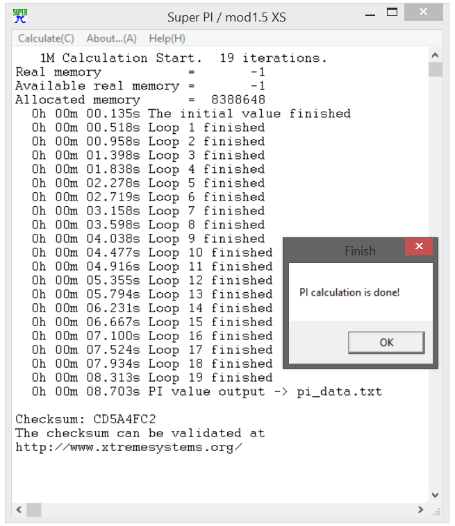Open the Help(H) menu
The height and width of the screenshot is (526, 455).
pyautogui.click(x=167, y=39)
